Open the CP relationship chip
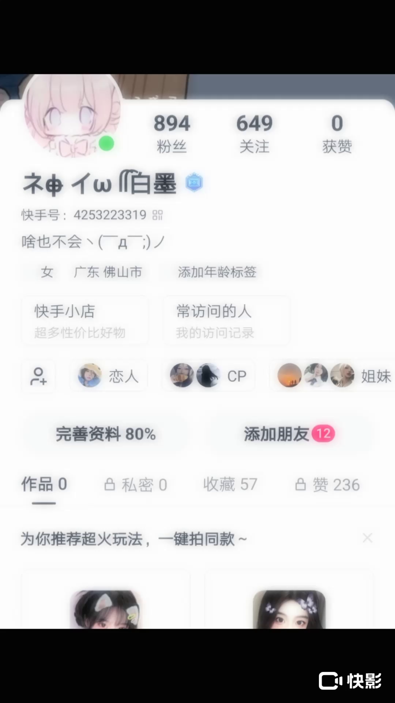The image size is (395, 703). (208, 376)
